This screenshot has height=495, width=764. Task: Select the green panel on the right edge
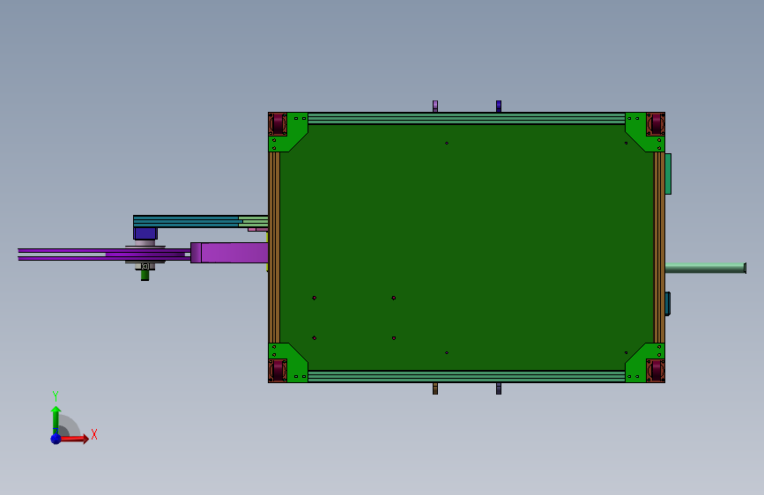click(668, 174)
